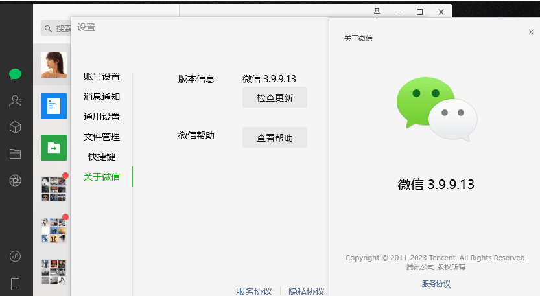Open the Mini Programs icon
Screen dimensions: 540x296
(x=15, y=256)
